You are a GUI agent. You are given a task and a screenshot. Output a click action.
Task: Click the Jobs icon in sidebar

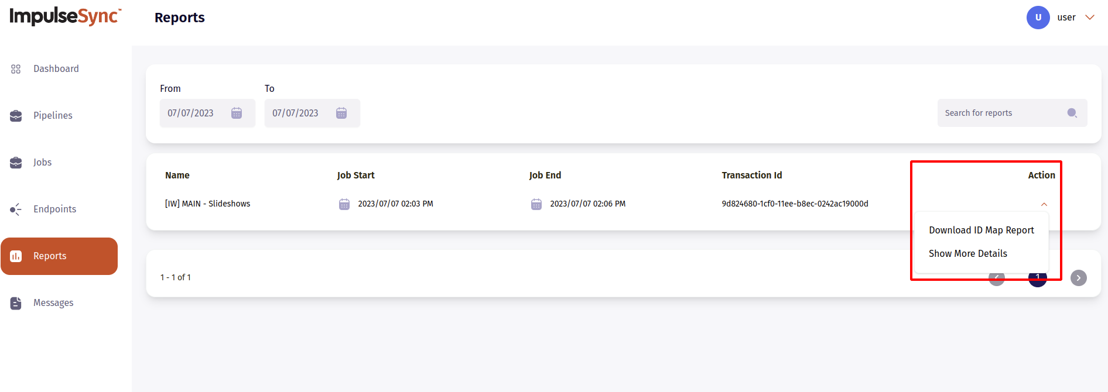click(16, 163)
